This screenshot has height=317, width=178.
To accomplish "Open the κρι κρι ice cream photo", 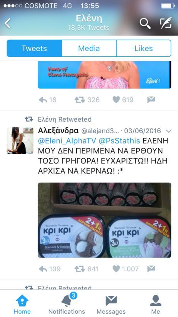I will (x=104, y=220).
